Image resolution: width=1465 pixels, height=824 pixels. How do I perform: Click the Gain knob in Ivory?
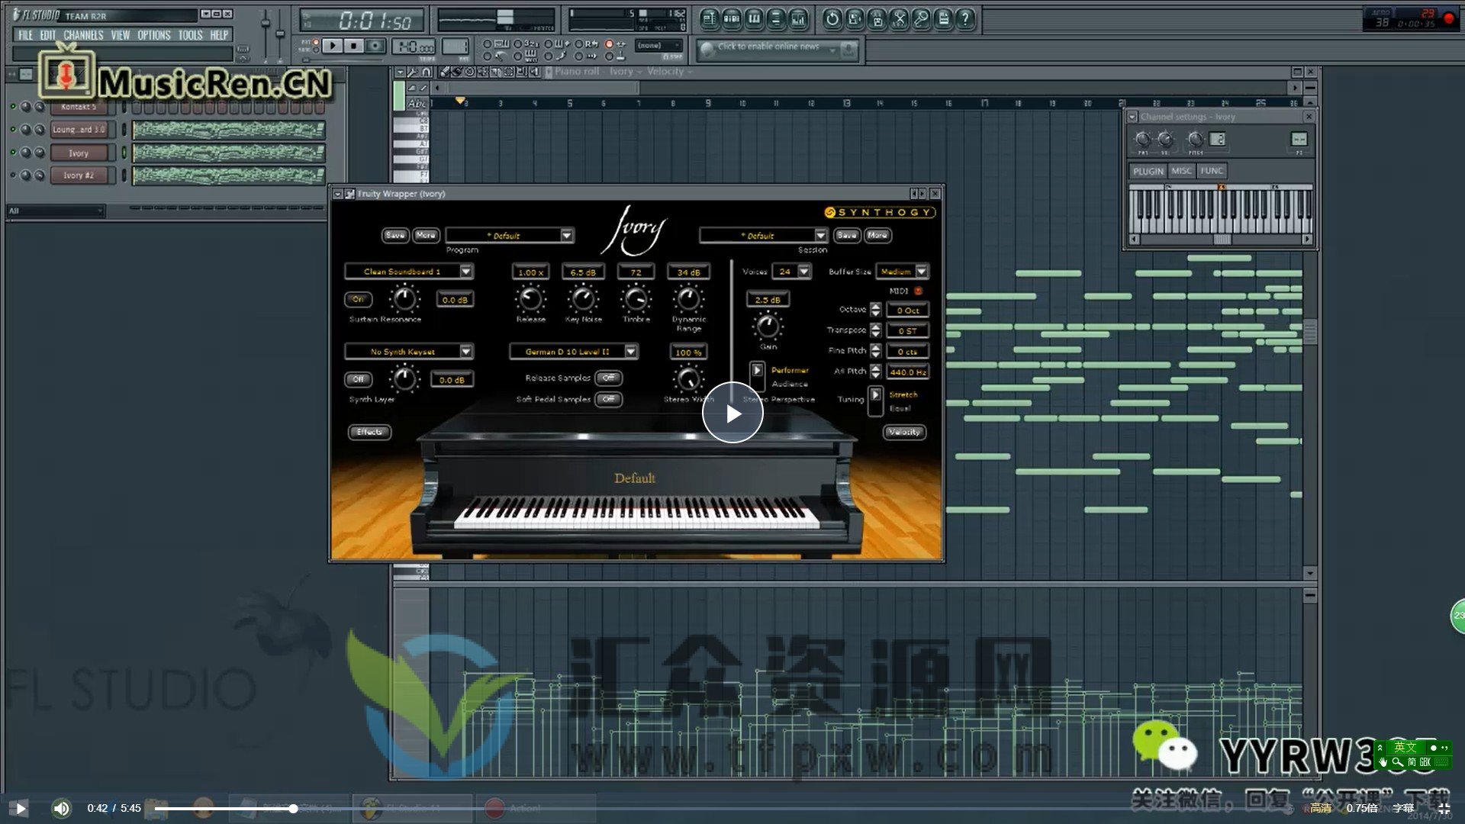(x=768, y=327)
